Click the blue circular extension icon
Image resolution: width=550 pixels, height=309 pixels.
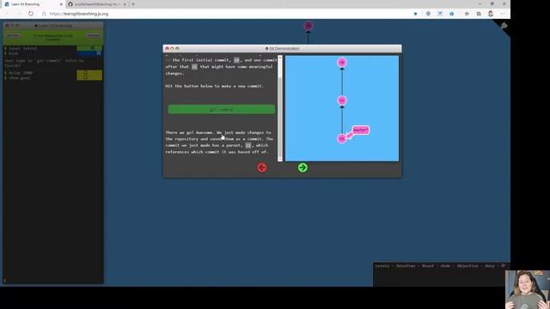[x=451, y=14]
